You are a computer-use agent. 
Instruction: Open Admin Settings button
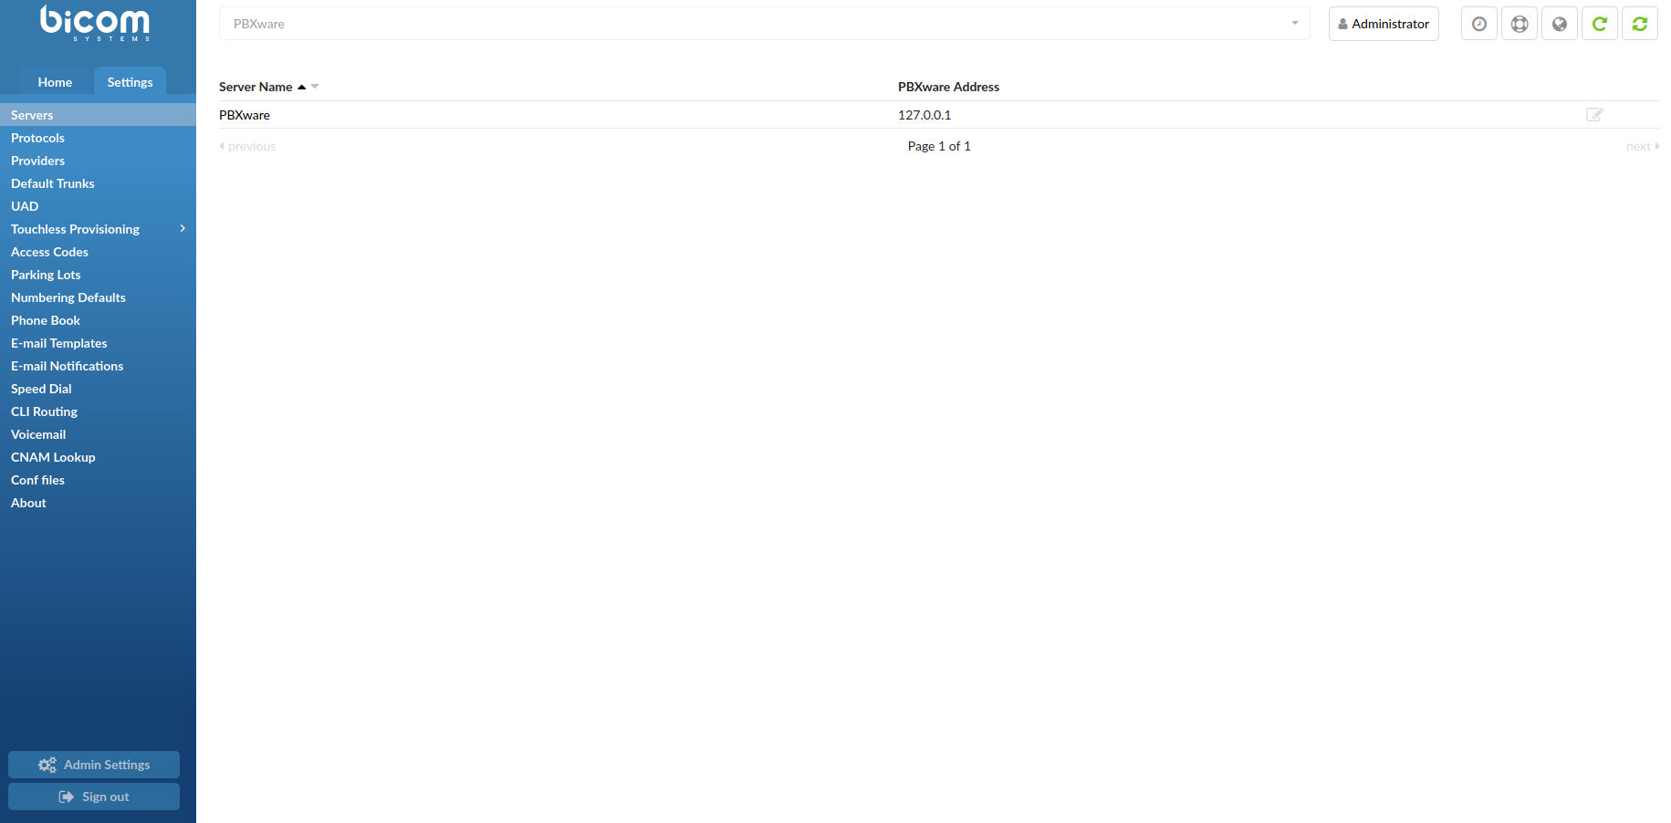[x=94, y=765]
